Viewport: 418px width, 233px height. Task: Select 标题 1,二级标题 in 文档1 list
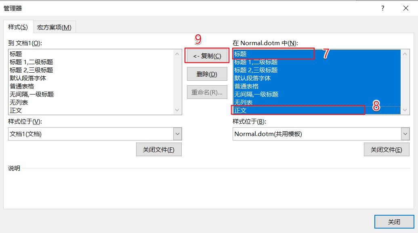[91, 62]
